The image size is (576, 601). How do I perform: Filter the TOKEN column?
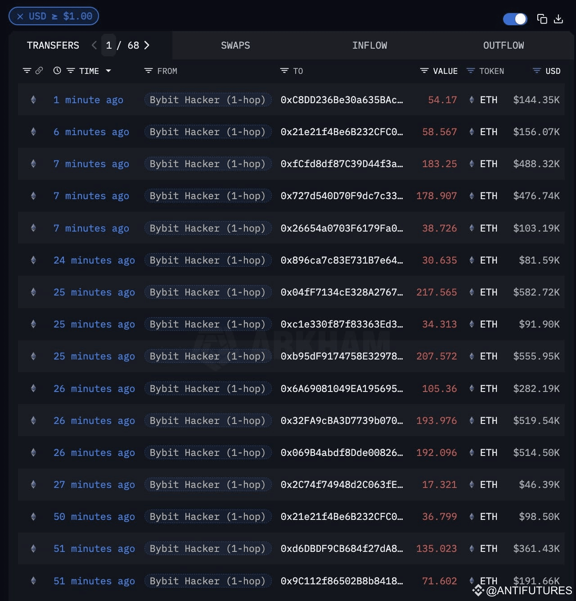[471, 71]
